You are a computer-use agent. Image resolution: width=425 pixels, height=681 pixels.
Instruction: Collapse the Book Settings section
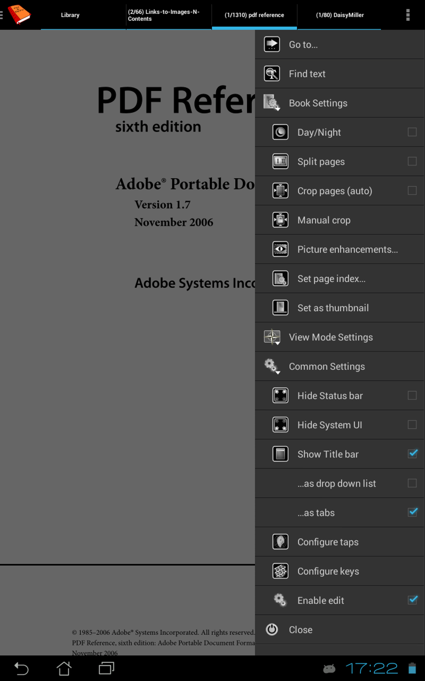[x=317, y=103]
